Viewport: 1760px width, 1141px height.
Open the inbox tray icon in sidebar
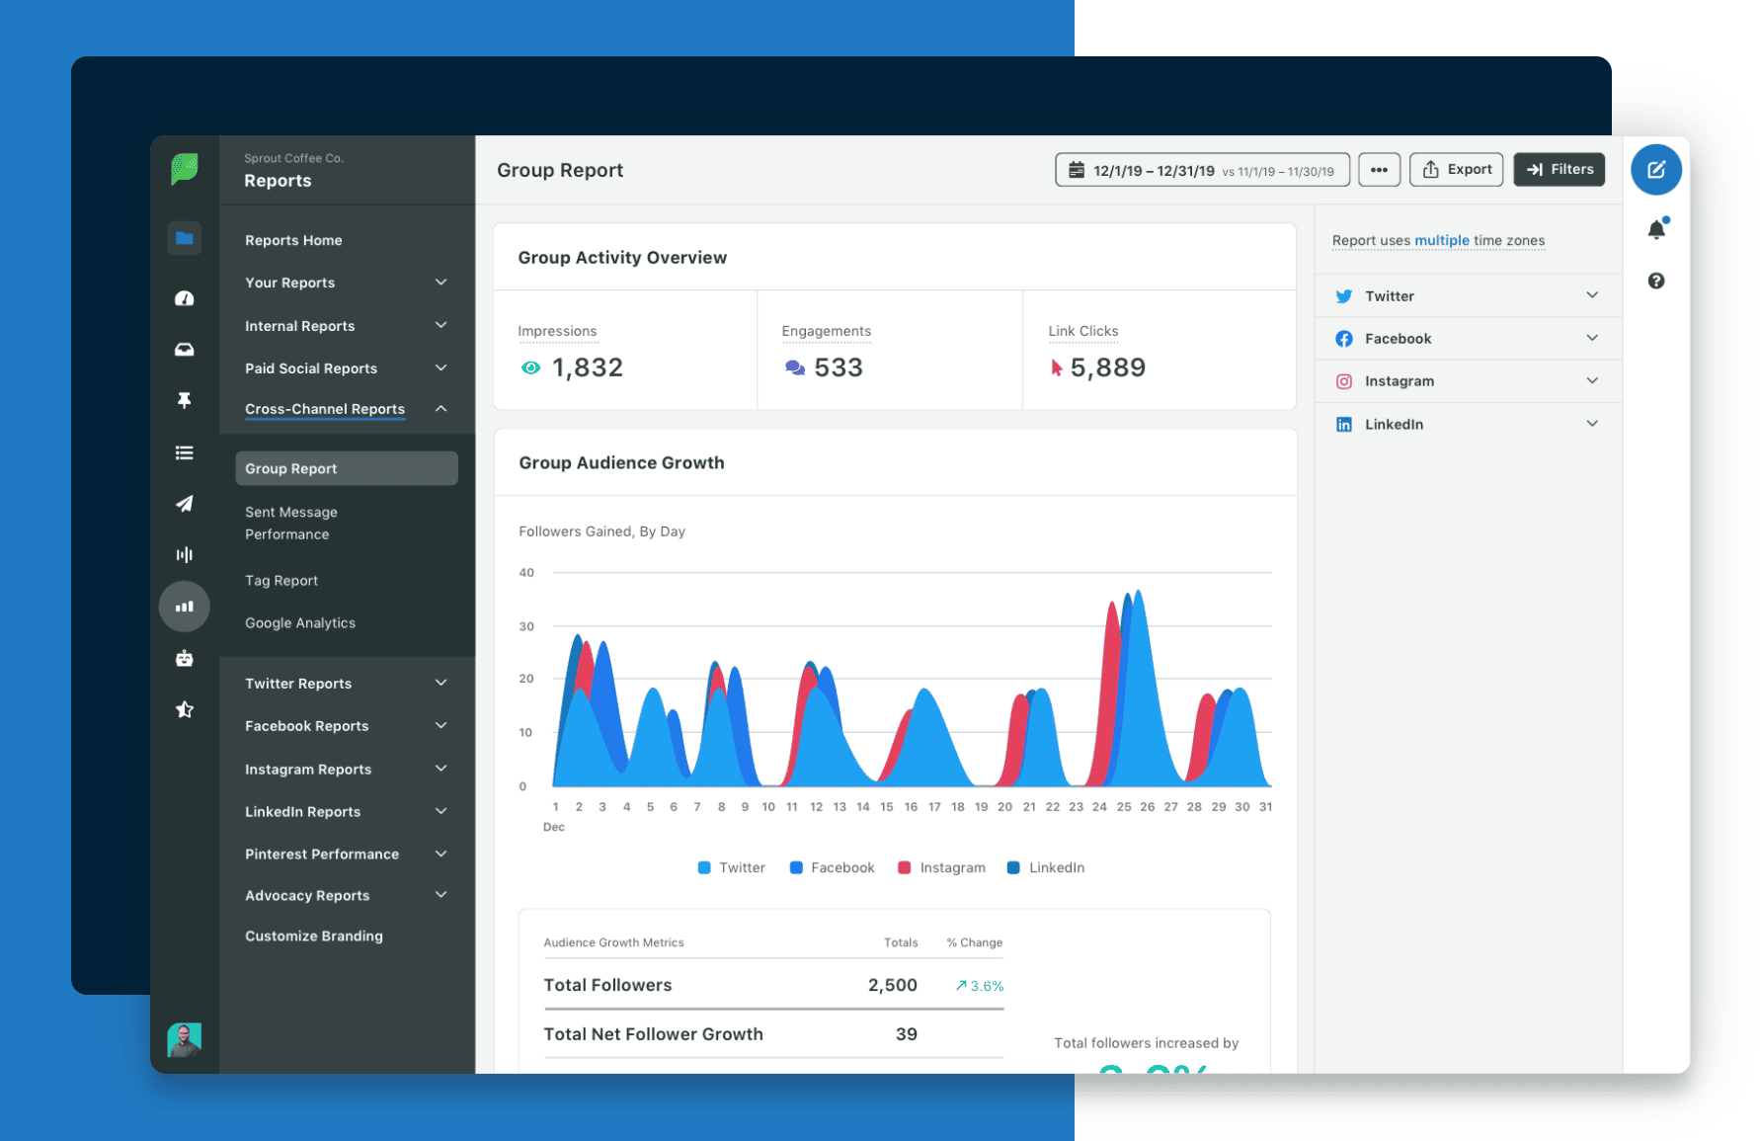(185, 350)
